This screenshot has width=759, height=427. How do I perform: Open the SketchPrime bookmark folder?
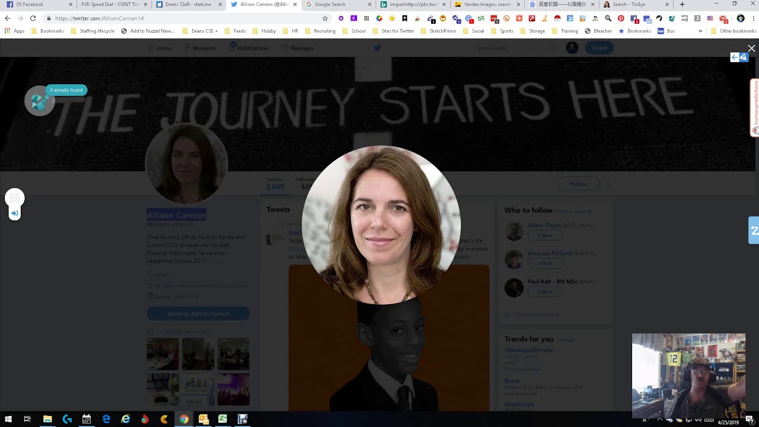tap(438, 31)
